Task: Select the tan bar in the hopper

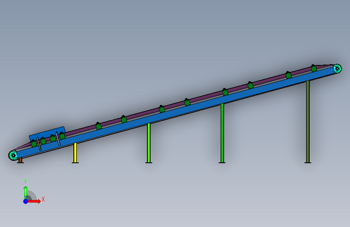Action: (x=39, y=144)
